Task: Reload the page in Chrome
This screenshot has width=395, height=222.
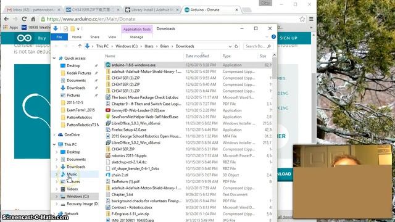Action: point(24,19)
